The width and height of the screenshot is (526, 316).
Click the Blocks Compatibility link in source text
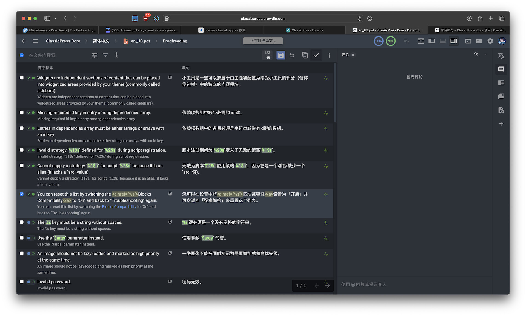(119, 207)
